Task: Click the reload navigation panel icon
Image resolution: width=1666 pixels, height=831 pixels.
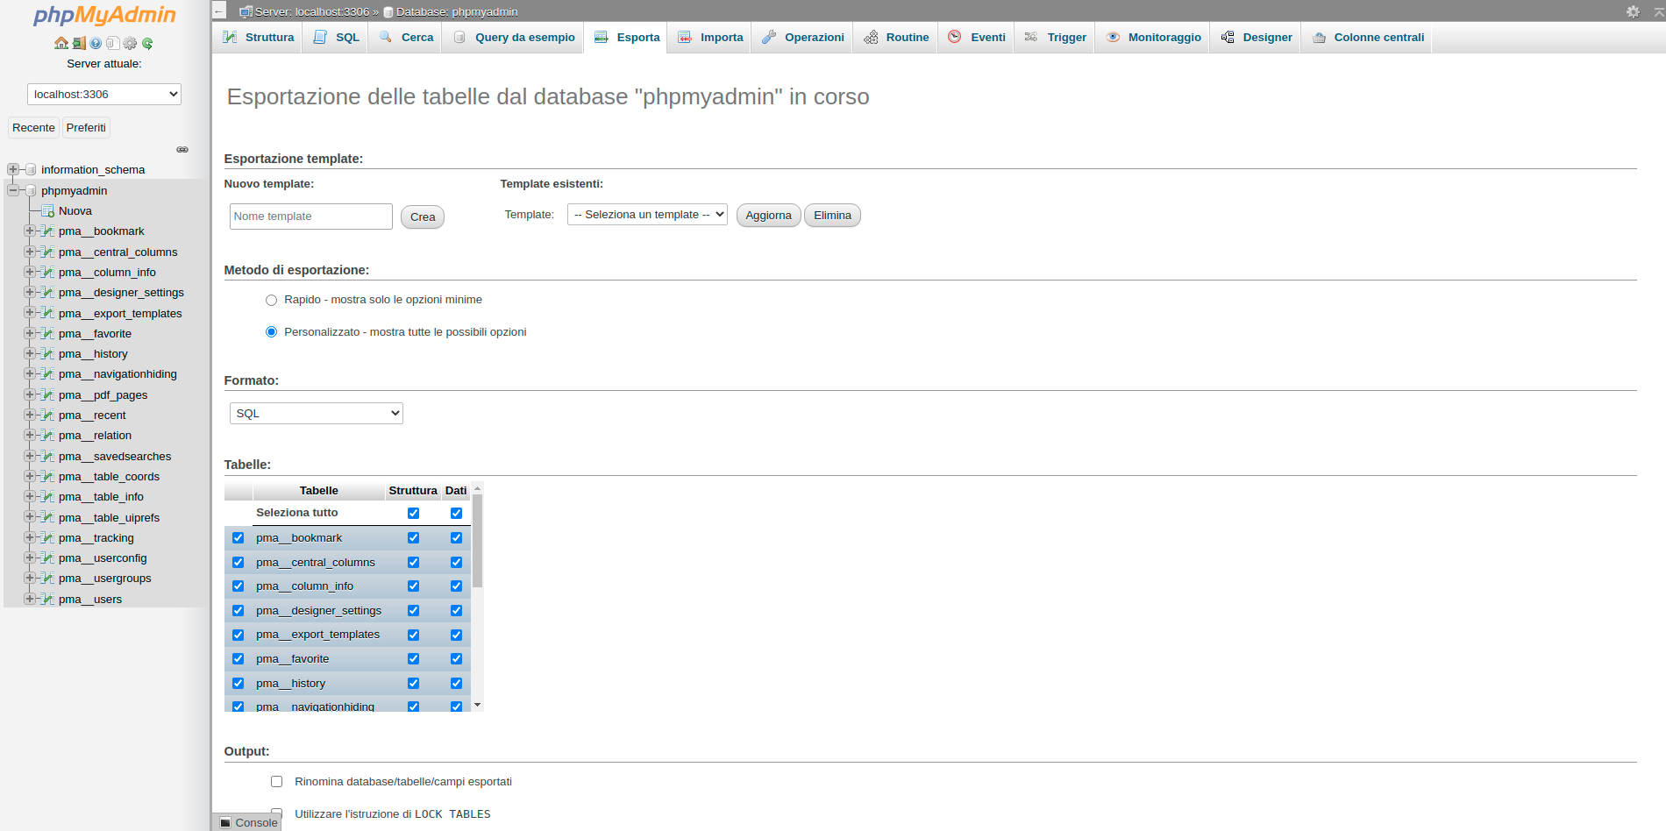Action: [147, 43]
